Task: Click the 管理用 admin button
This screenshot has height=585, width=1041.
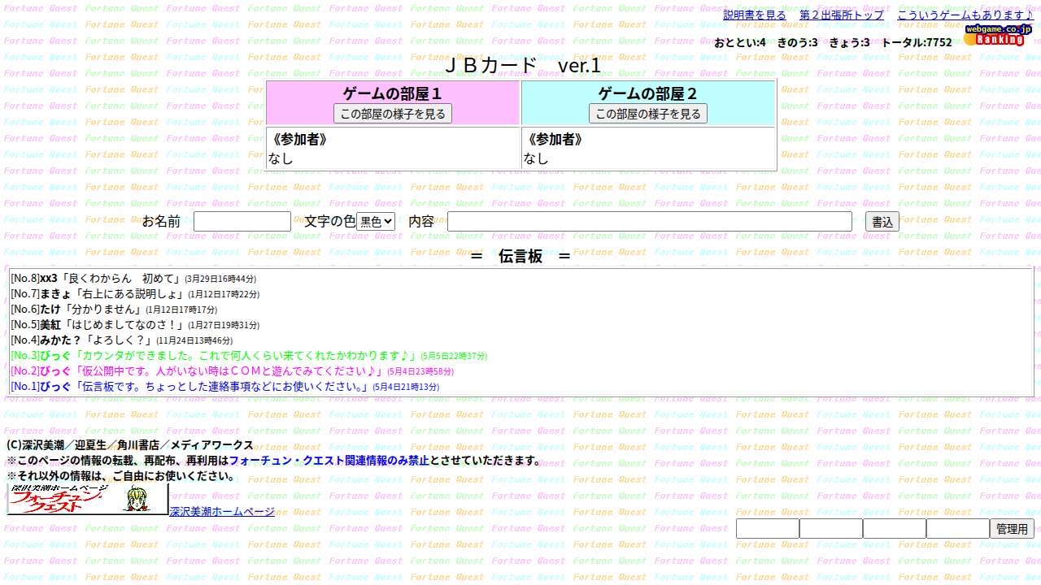Action: point(1012,529)
